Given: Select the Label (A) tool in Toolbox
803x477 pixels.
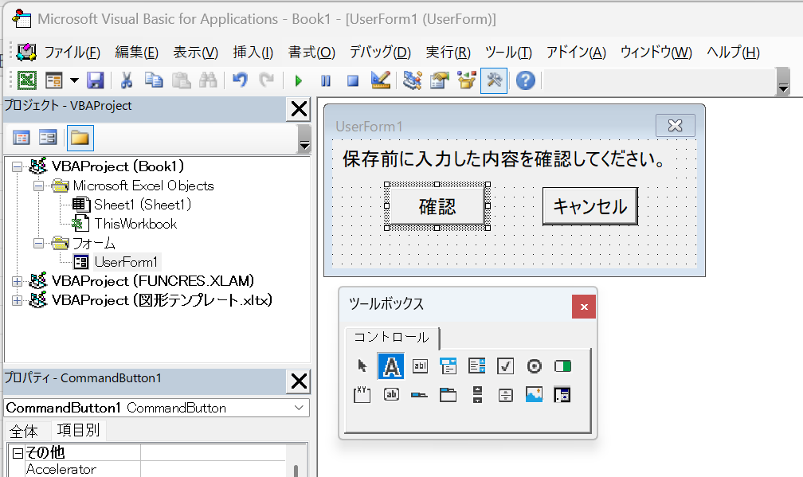Looking at the screenshot, I should point(390,366).
